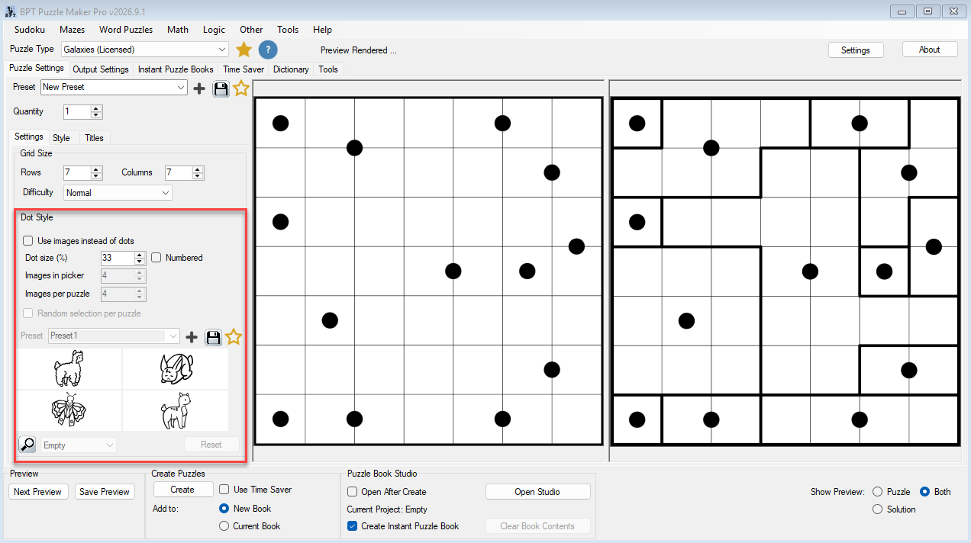Click the About button
Screen dimensions: 971x543
(x=930, y=50)
